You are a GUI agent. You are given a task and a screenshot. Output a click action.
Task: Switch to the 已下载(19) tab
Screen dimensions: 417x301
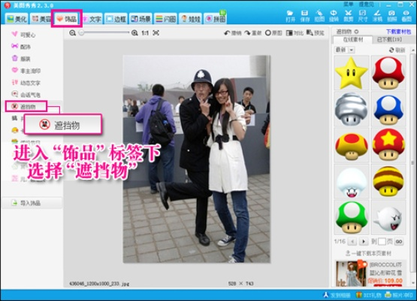pyautogui.click(x=390, y=39)
